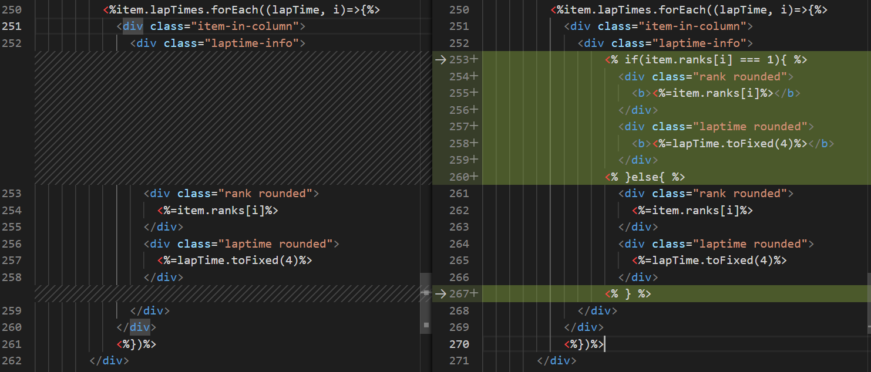
Task: Click line number 261 in the right pane
Action: 459,193
